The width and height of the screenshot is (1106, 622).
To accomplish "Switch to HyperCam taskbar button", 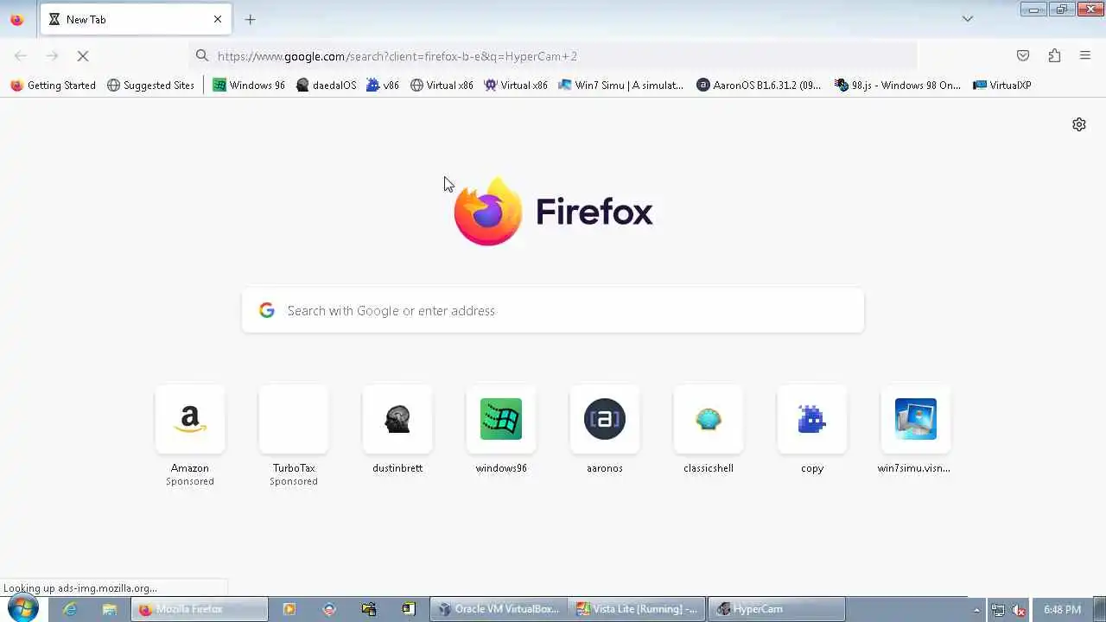I will point(777,609).
